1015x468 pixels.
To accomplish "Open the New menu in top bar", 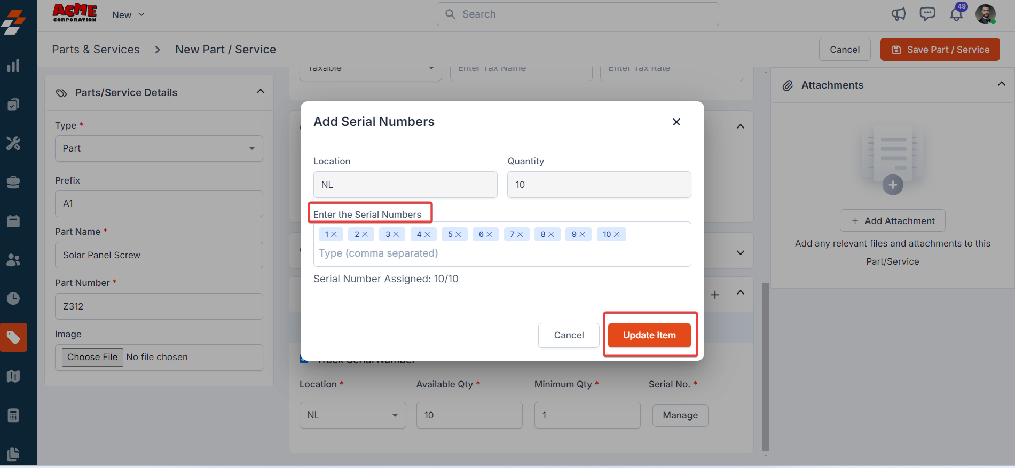I will 128,15.
